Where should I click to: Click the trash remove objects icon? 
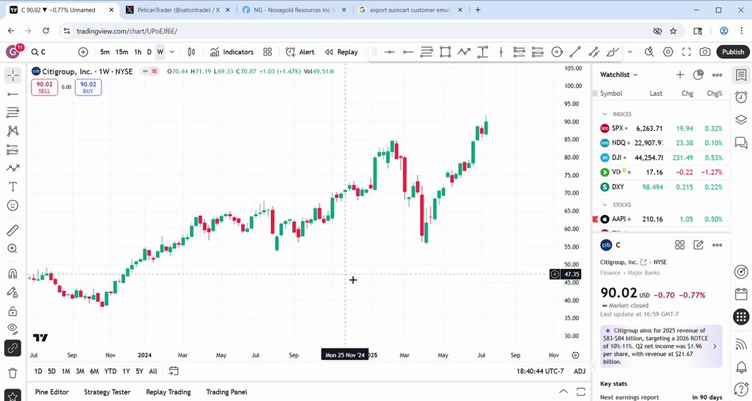click(x=13, y=373)
